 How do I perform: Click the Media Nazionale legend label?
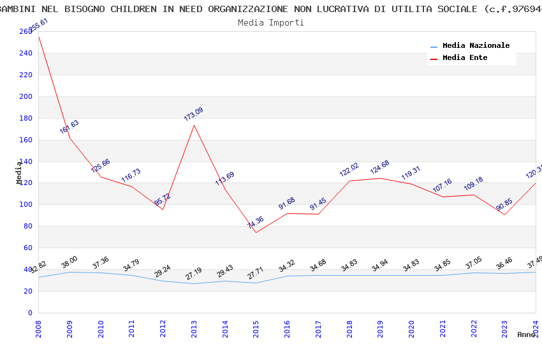pos(476,45)
